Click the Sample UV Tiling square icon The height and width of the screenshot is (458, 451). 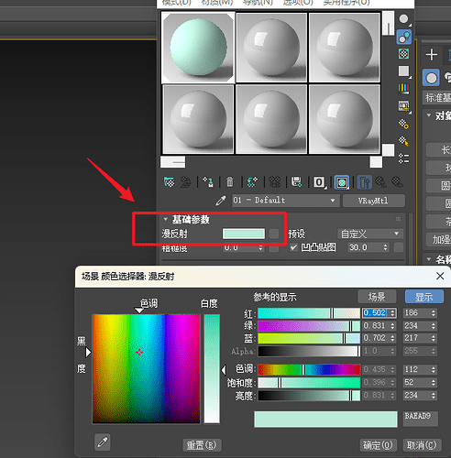[x=404, y=71]
